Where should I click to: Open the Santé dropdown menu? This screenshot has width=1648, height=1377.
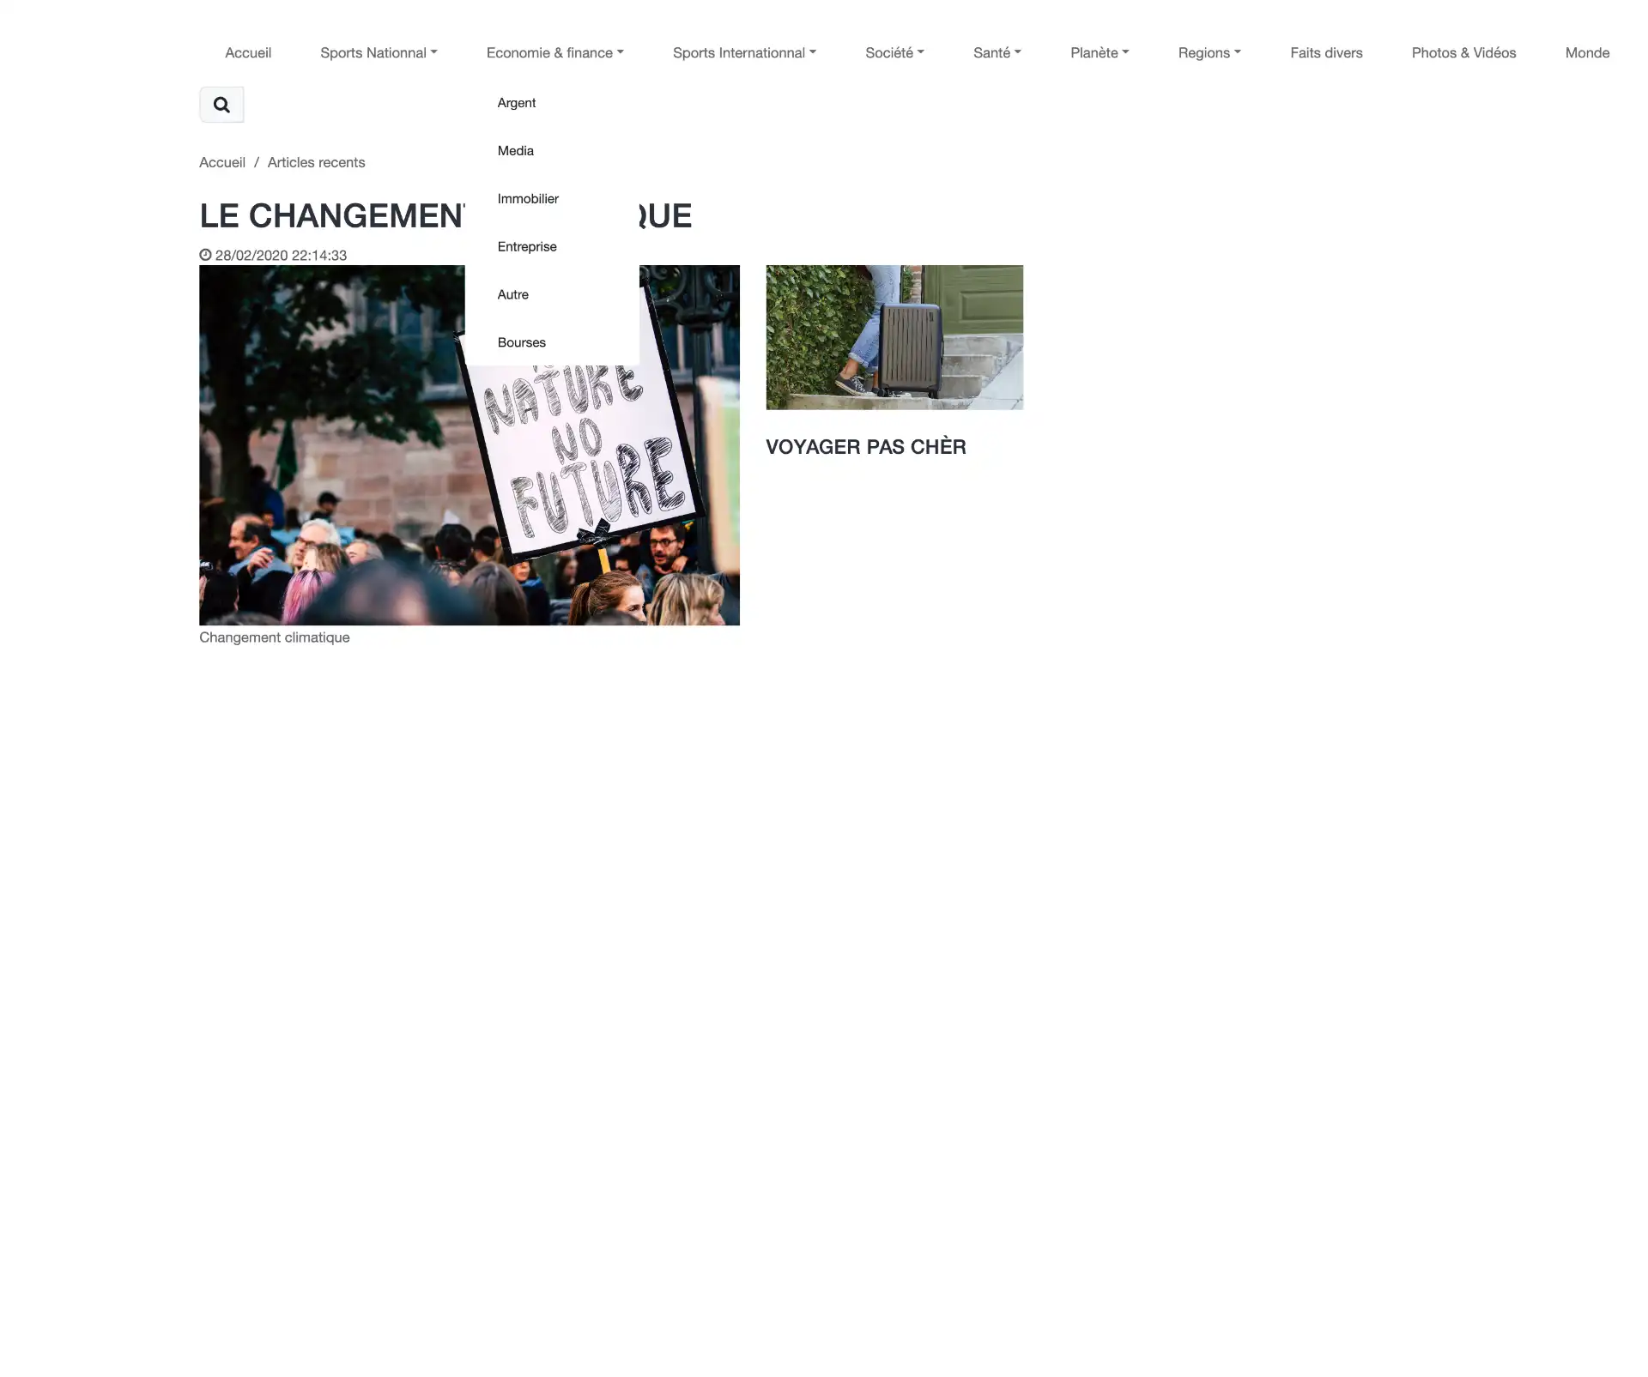point(997,52)
